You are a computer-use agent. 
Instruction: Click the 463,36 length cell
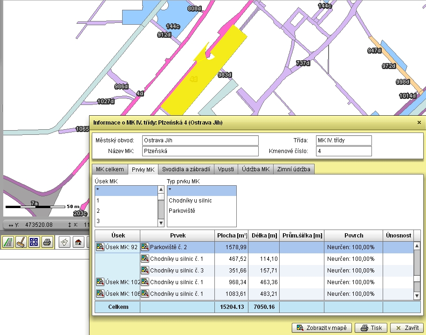[x=264, y=282]
